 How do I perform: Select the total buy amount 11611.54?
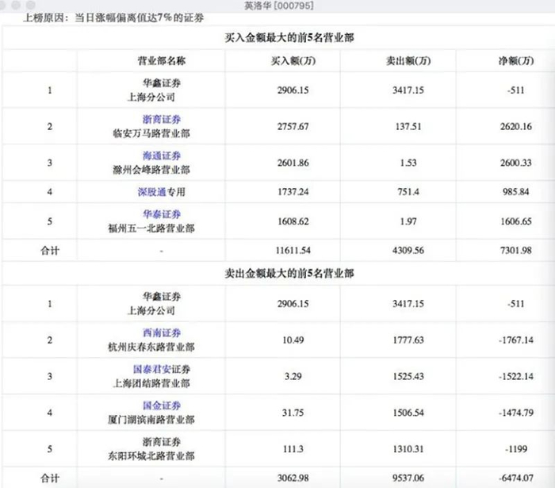click(293, 251)
